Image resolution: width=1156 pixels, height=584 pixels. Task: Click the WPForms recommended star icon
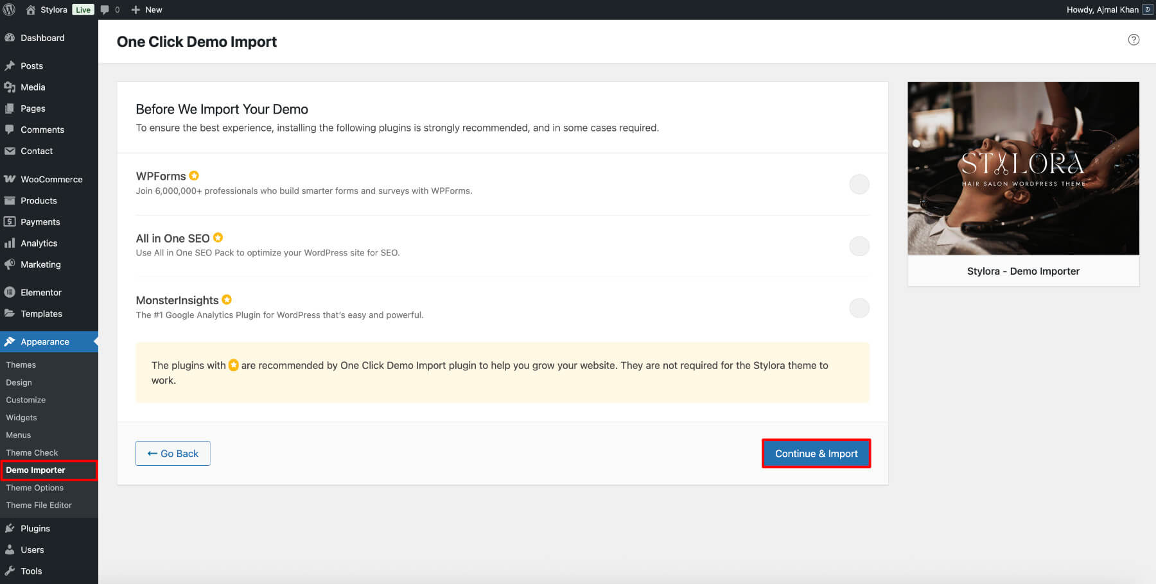pyautogui.click(x=194, y=176)
